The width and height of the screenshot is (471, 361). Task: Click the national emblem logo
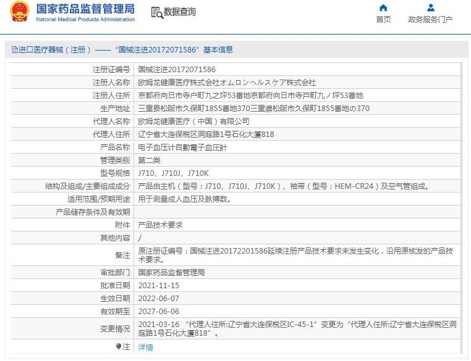coord(20,12)
